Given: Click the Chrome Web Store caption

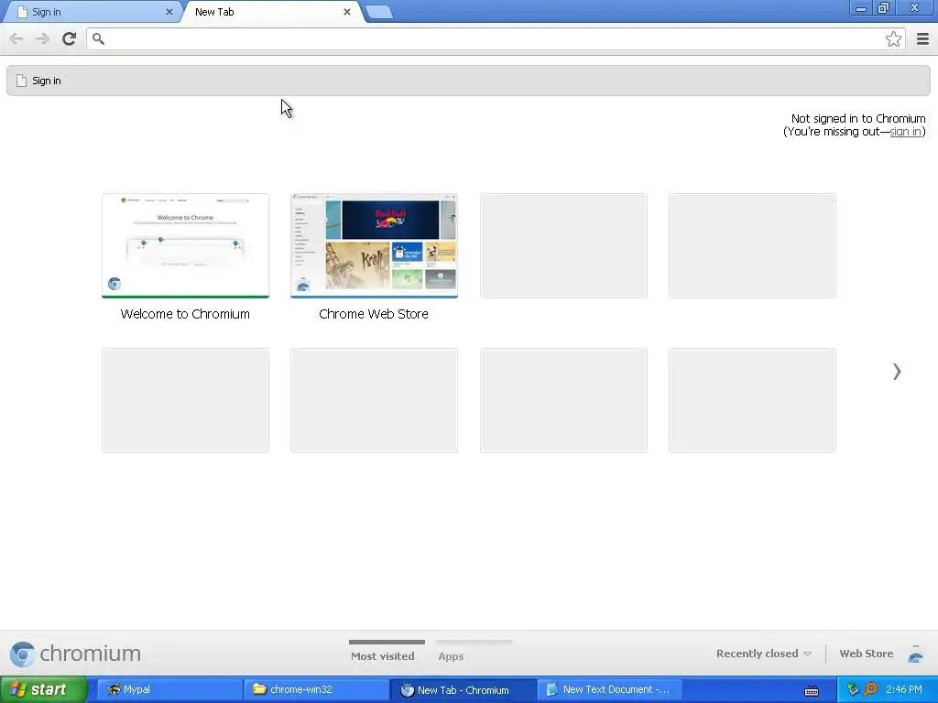Looking at the screenshot, I should (x=374, y=314).
